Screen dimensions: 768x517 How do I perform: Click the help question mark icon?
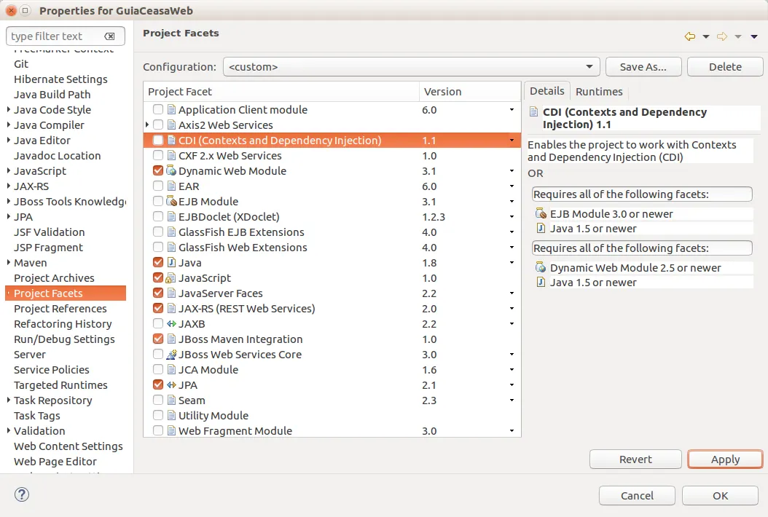click(21, 495)
